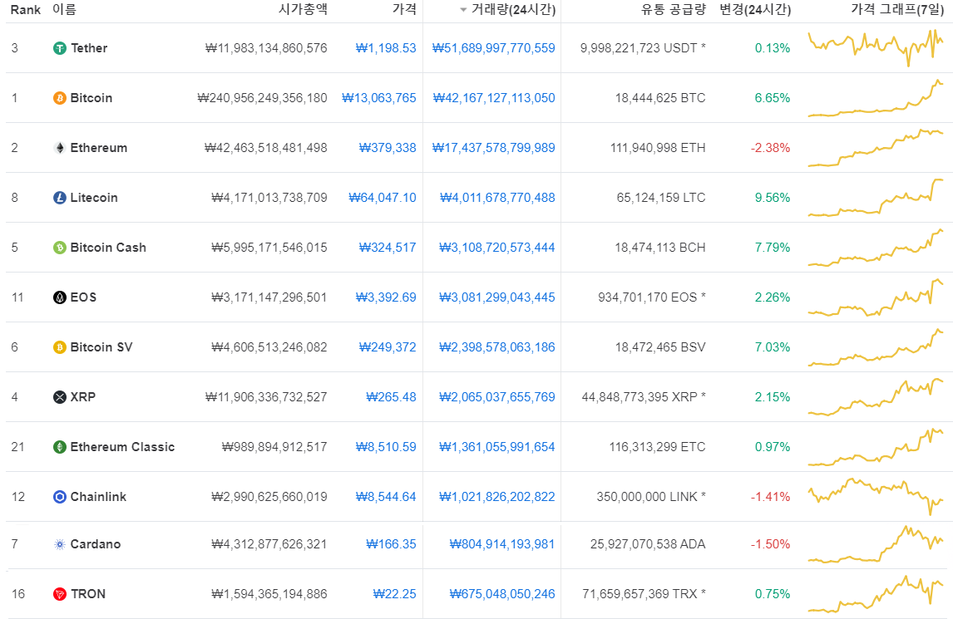The height and width of the screenshot is (619, 953).
Task: Click the Litecoin blue logo icon
Action: click(60, 198)
